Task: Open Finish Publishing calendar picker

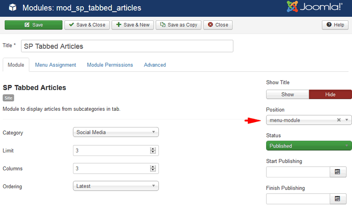Action: click(338, 198)
